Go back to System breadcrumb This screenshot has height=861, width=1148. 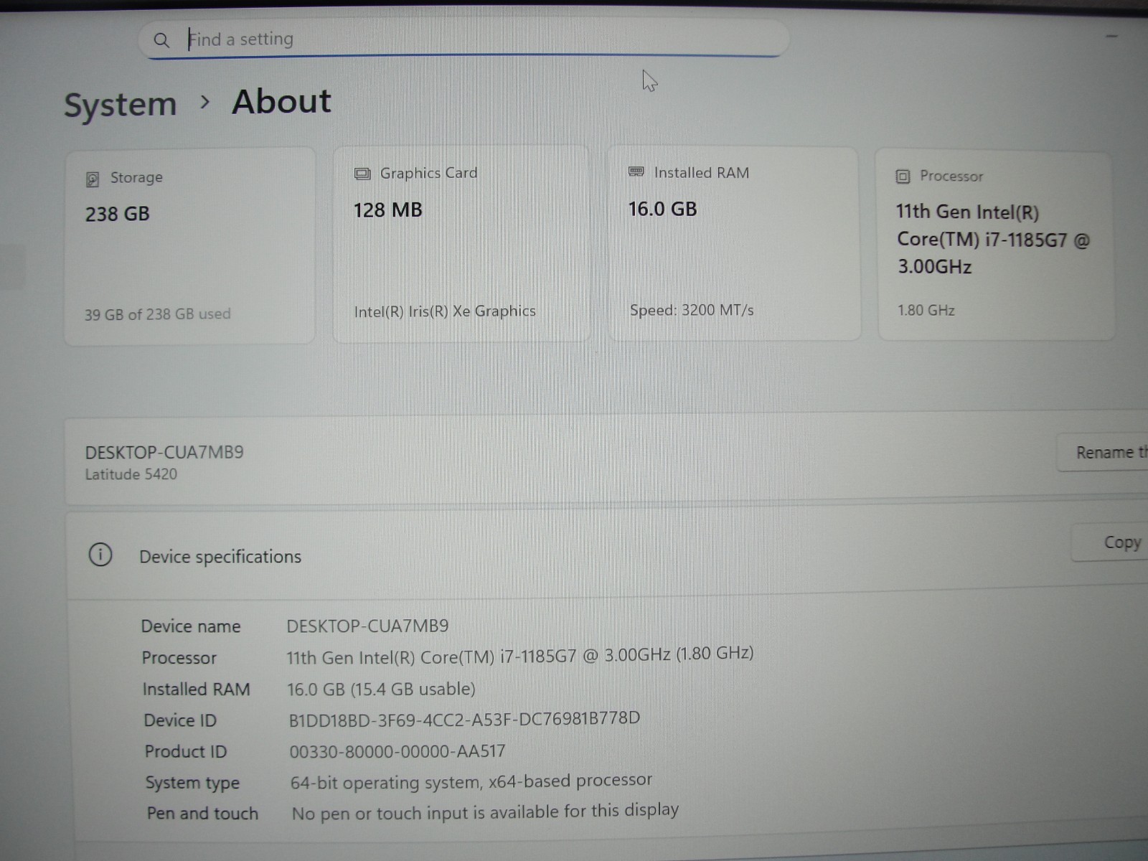coord(121,105)
